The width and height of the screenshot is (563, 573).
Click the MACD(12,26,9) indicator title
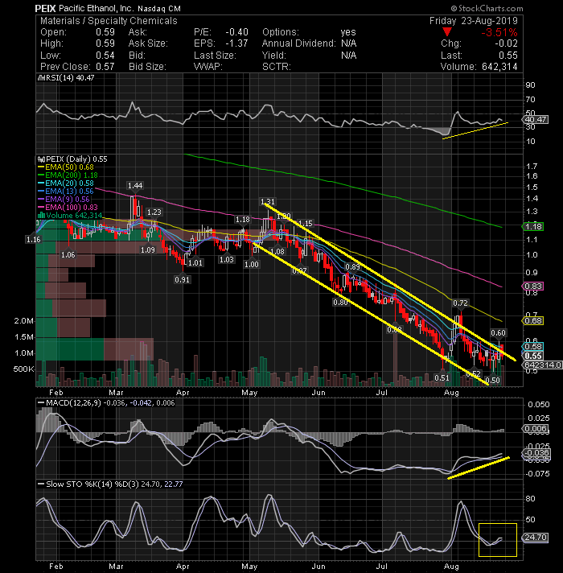(x=74, y=403)
